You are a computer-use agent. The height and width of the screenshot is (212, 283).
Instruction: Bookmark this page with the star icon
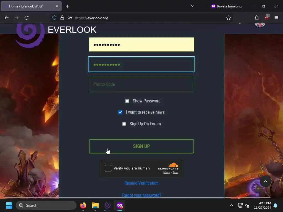point(229,18)
